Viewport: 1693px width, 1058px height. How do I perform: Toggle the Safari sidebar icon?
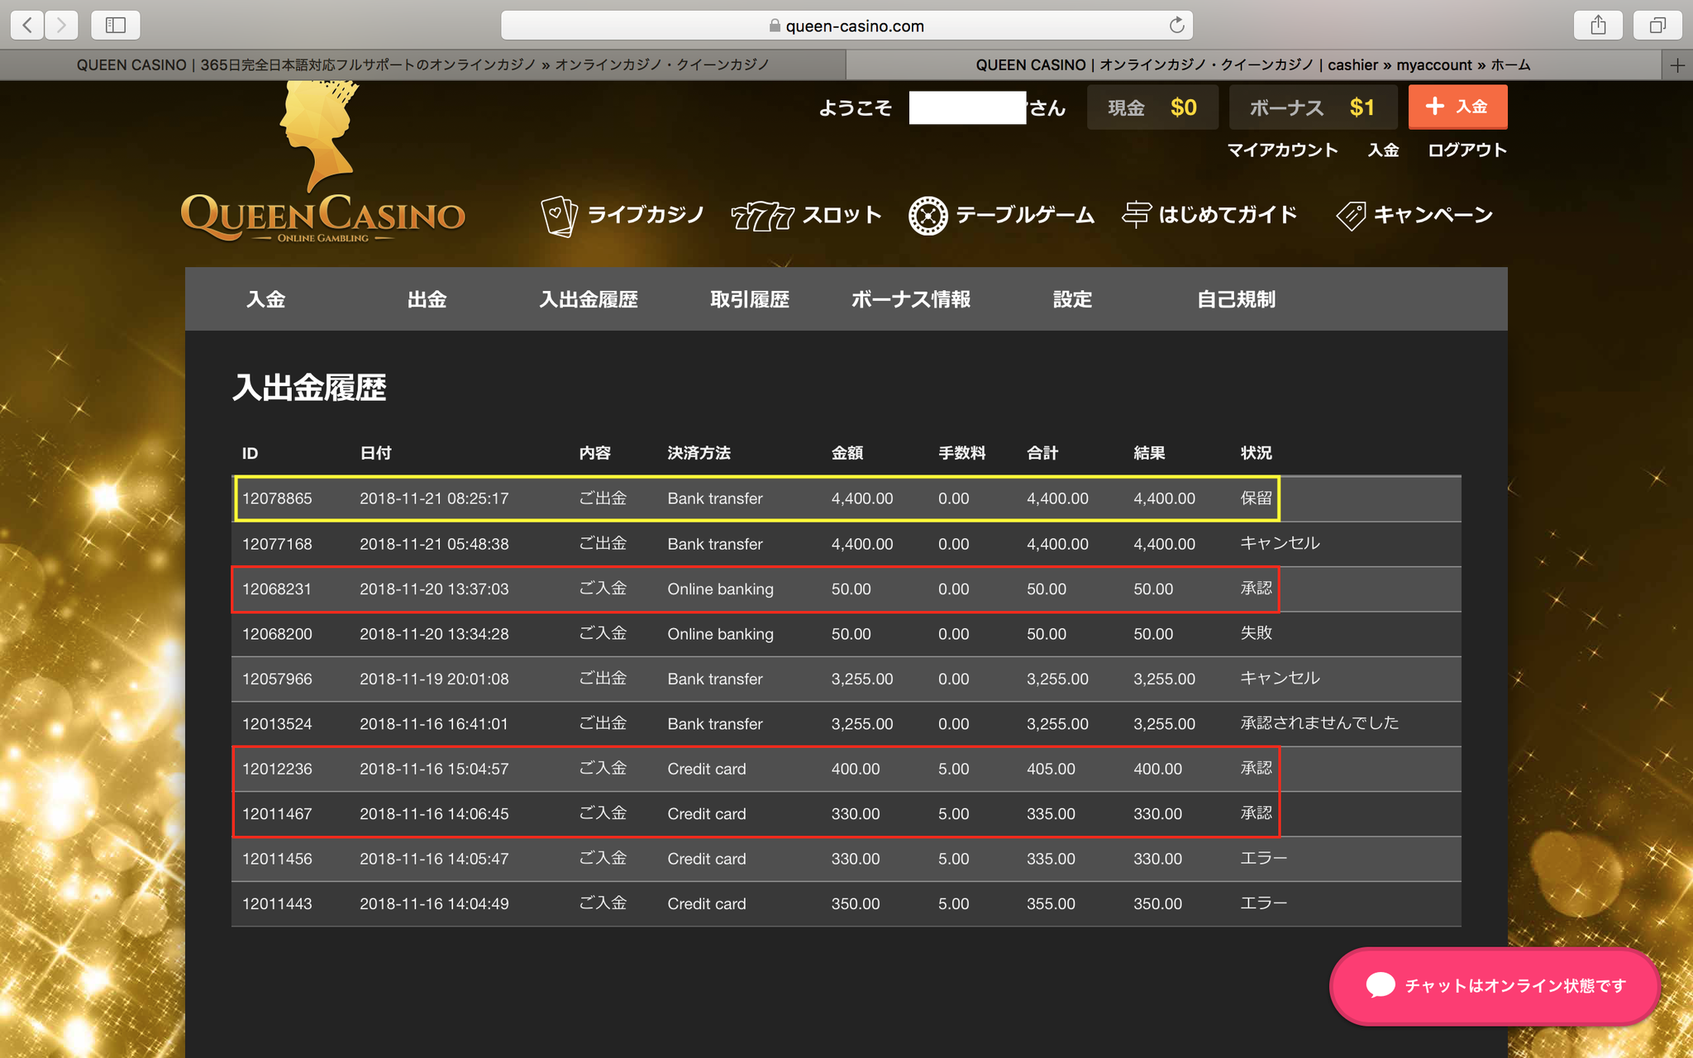pos(116,25)
